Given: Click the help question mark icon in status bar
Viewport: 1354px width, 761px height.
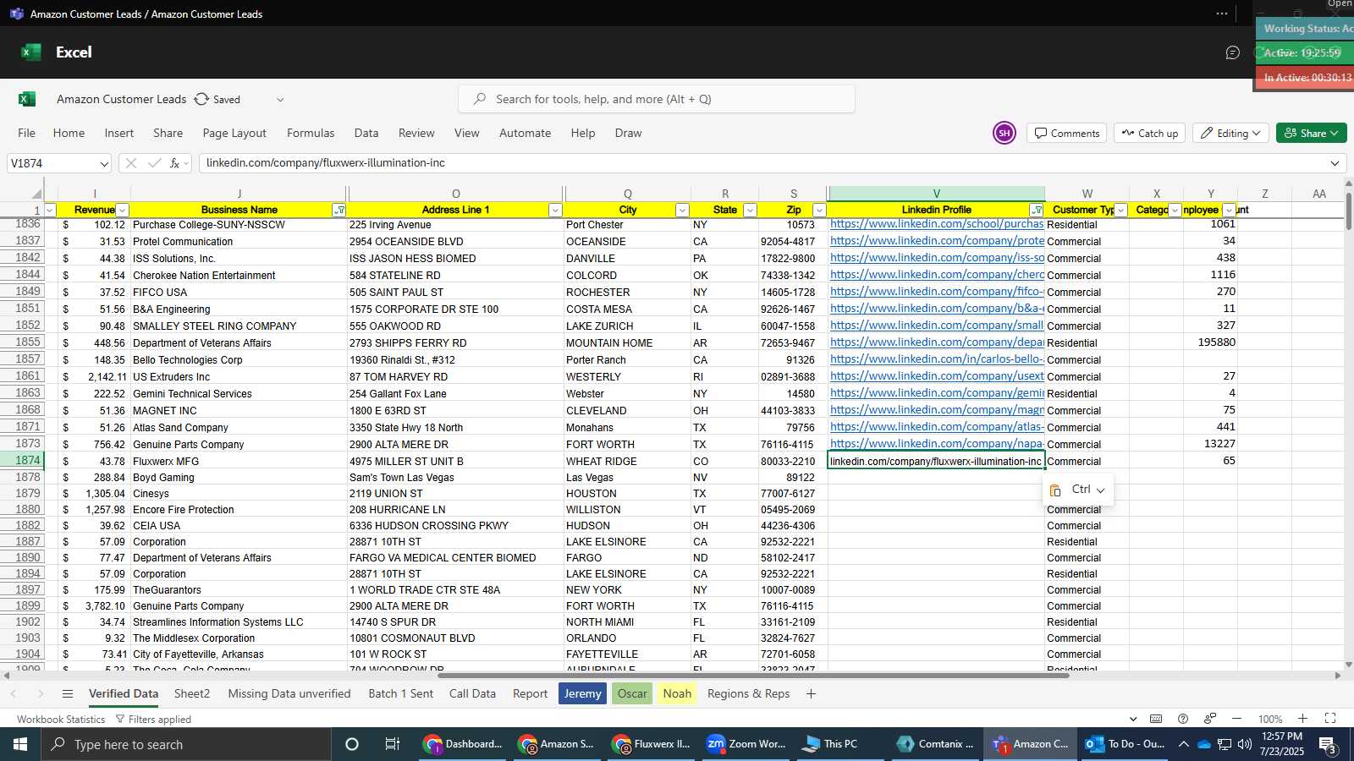Looking at the screenshot, I should pyautogui.click(x=1183, y=719).
